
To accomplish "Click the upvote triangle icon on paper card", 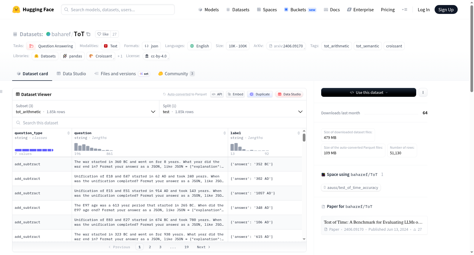I will click(x=415, y=230).
